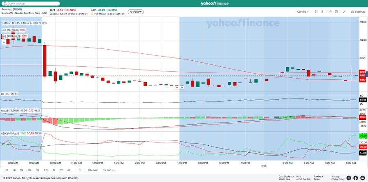Viewport: 368px width, 182px height.
Task: Open the events sigma icon in toolbar
Action: [323, 12]
